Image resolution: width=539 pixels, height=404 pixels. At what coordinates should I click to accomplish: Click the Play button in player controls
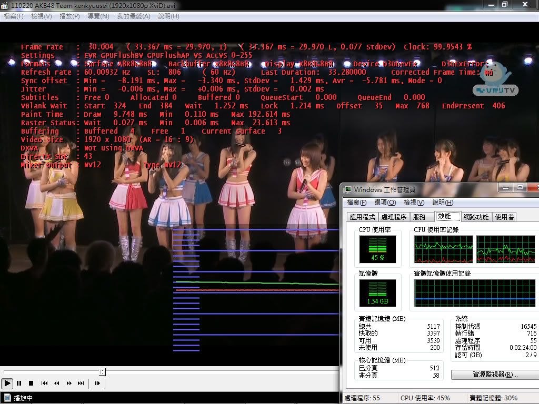(7, 383)
